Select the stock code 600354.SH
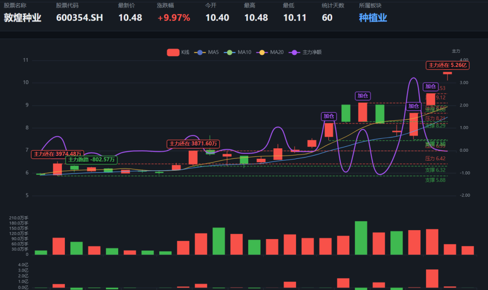Screen dimensions: 488x290 point(80,18)
